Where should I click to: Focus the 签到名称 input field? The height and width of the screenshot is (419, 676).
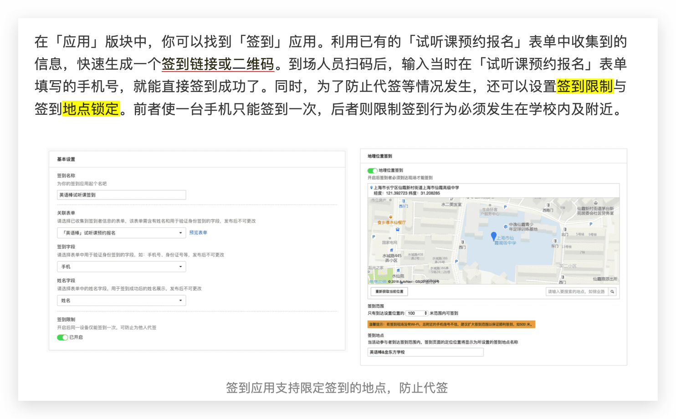click(x=121, y=195)
